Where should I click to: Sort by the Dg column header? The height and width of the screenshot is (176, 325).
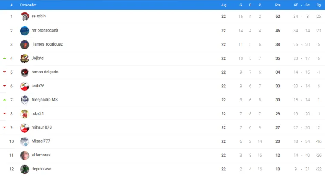click(319, 5)
